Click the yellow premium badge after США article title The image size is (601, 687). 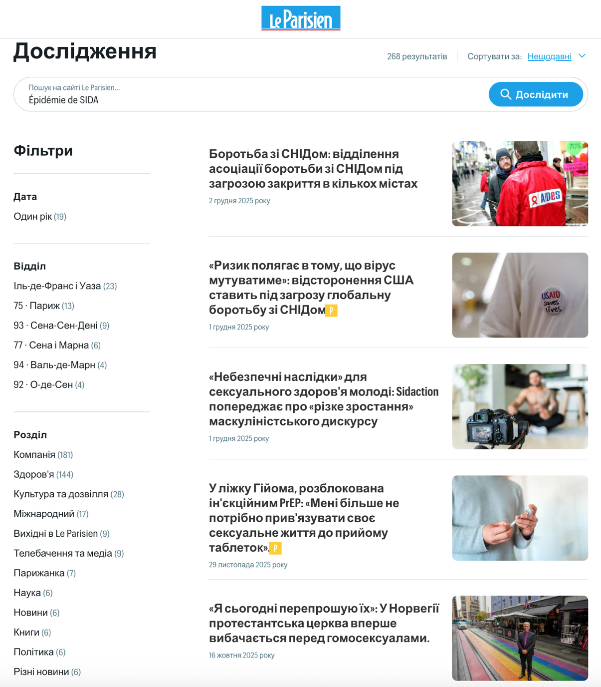point(331,311)
